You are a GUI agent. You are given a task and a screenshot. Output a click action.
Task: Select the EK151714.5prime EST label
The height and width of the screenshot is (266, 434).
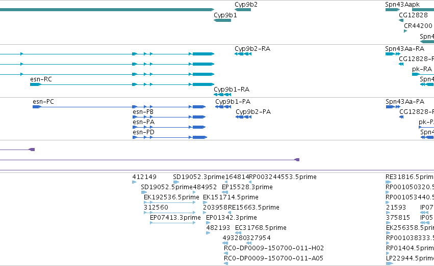point(231,197)
